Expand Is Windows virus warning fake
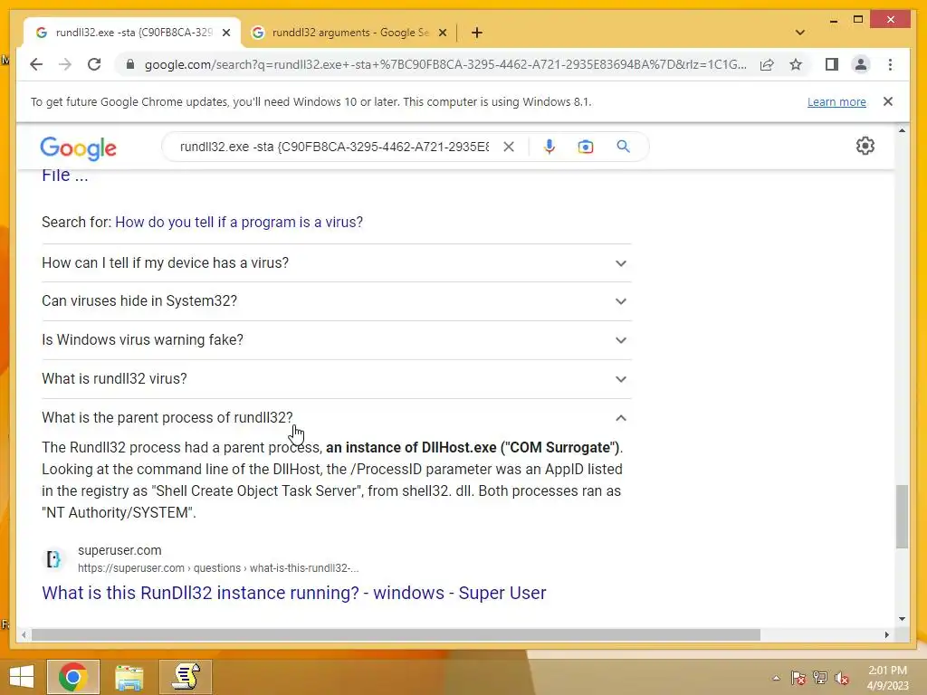Viewport: 927px width, 695px height. [336, 340]
